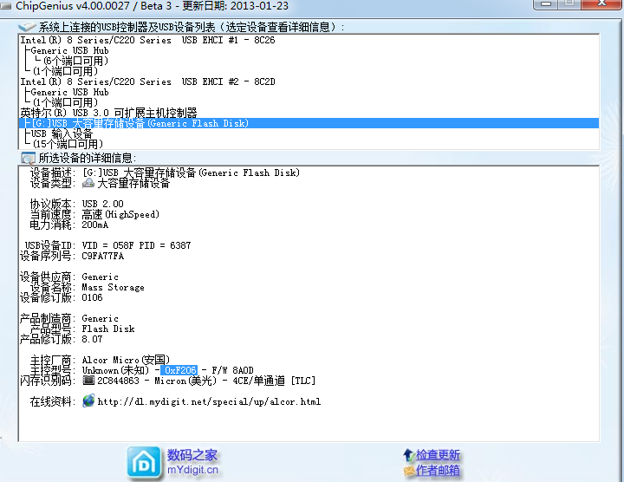The height and width of the screenshot is (482, 624).
Task: Click the USB list header icon at top
Action: [27, 27]
